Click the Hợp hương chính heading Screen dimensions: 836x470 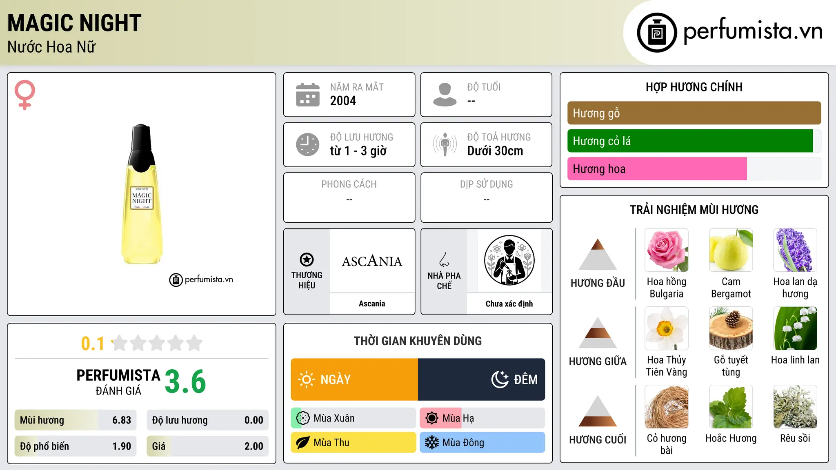click(694, 87)
